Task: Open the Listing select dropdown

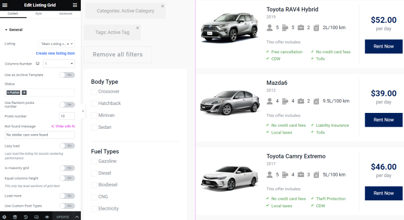Action: tap(57, 44)
